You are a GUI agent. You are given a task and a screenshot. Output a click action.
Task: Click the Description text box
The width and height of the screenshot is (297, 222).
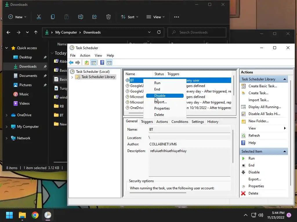click(189, 162)
